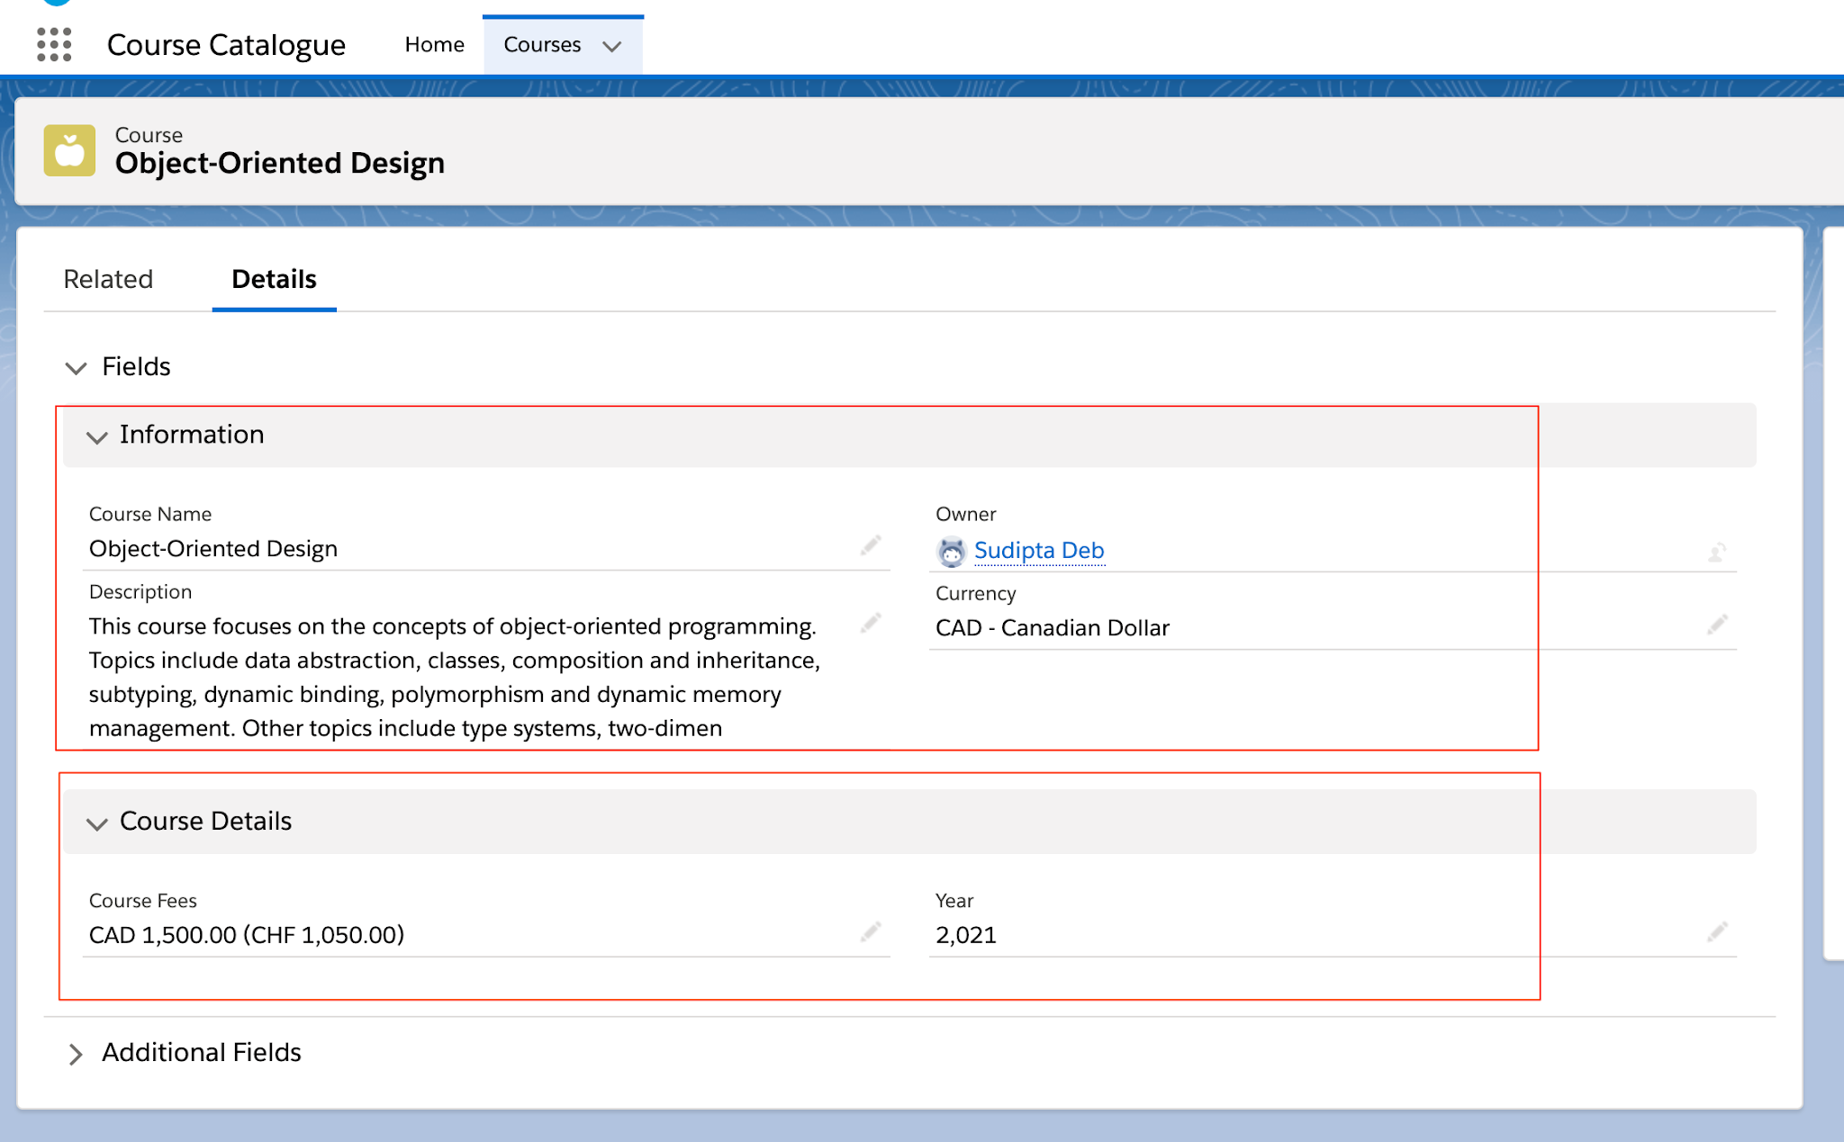The image size is (1844, 1142).
Task: Switch to the Home tab
Action: (434, 44)
